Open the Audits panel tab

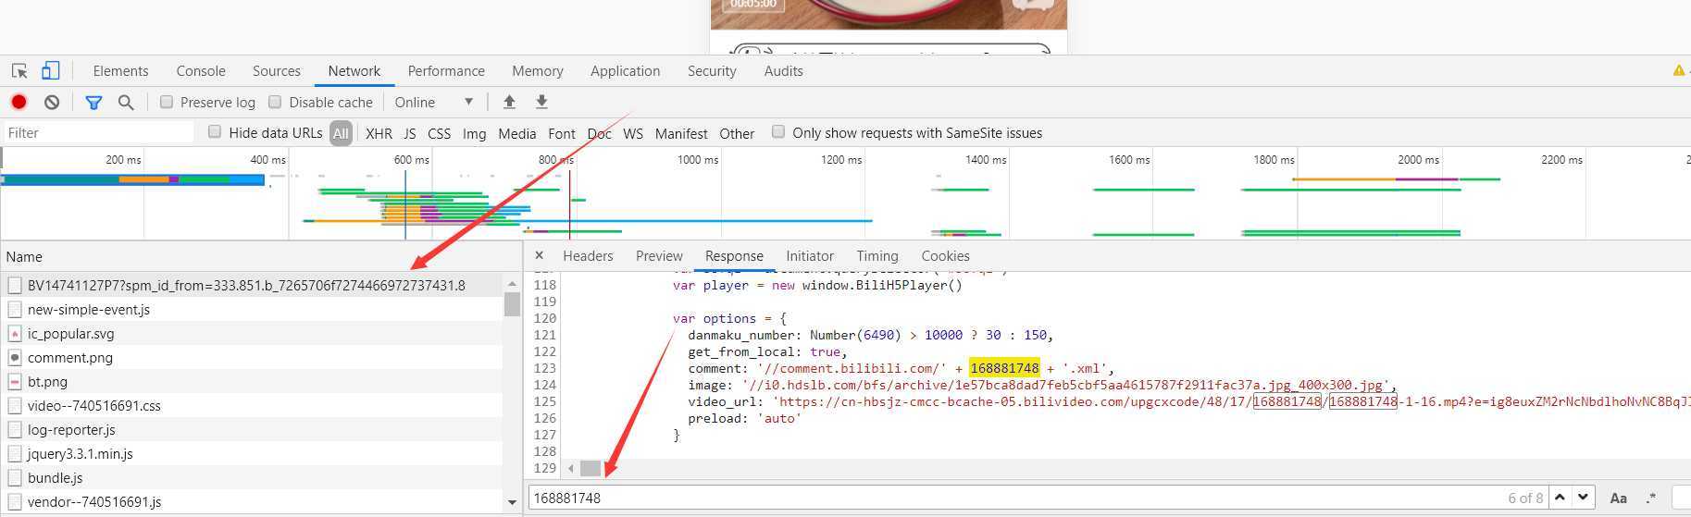point(784,71)
